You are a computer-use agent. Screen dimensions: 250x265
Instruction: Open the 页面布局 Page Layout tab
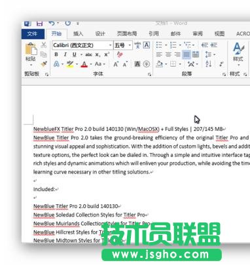(127, 34)
